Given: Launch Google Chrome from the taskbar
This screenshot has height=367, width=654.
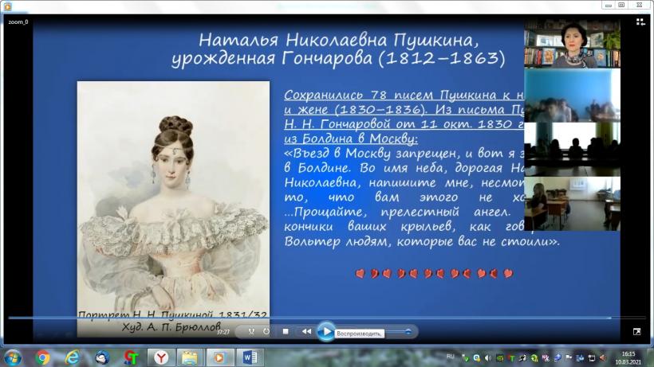Looking at the screenshot, I should pyautogui.click(x=42, y=357).
